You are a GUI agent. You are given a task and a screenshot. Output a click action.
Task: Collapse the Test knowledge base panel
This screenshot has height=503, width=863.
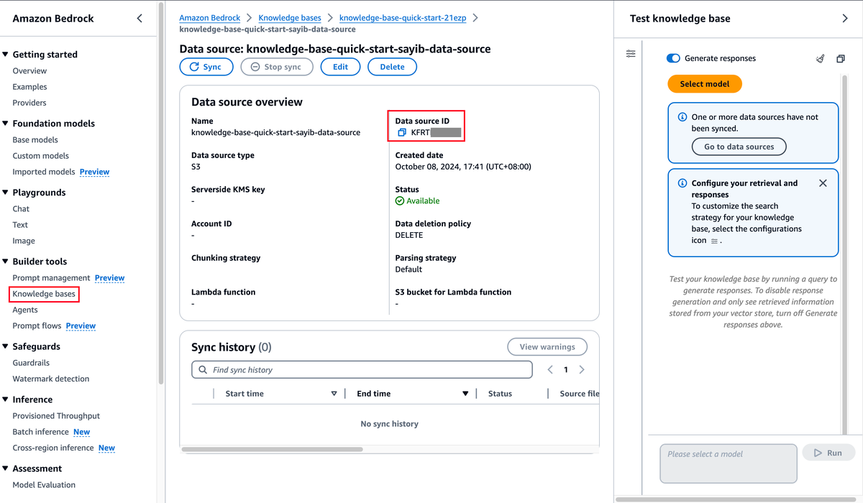pos(845,19)
